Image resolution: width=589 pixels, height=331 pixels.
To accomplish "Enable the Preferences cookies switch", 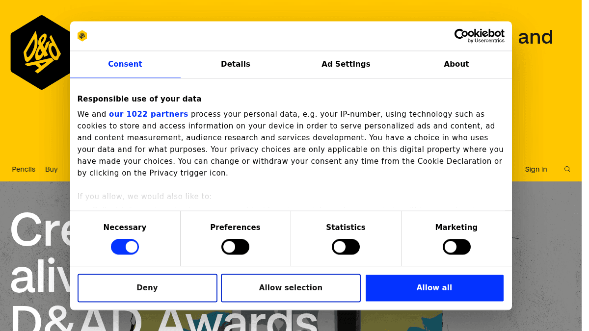I will pos(235,247).
